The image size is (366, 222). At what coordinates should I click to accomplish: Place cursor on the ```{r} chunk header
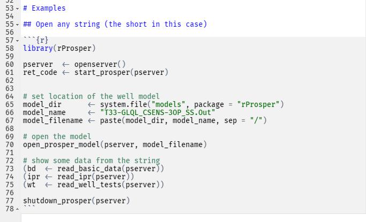(x=35, y=40)
